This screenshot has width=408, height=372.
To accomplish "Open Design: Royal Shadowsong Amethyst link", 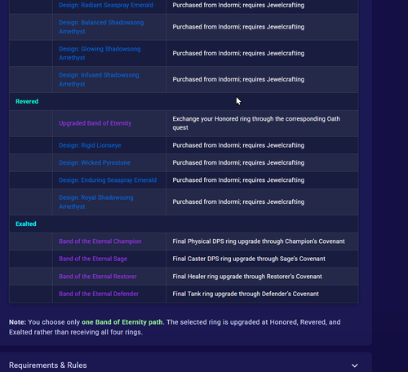I will (x=96, y=201).
